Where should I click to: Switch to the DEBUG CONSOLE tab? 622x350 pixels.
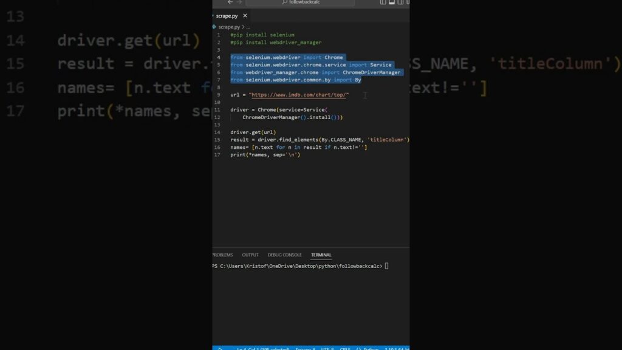285,255
